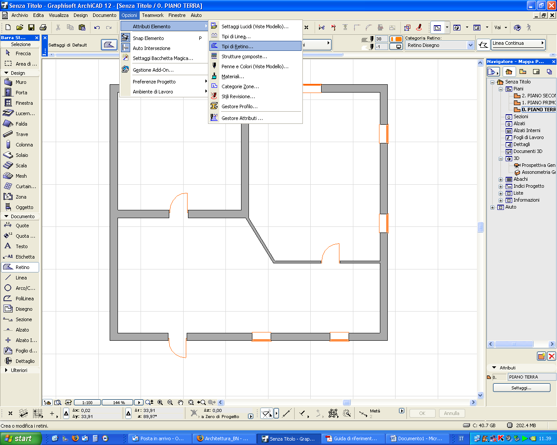This screenshot has width=557, height=445.
Task: Select the Mesh tool
Action: (x=20, y=176)
